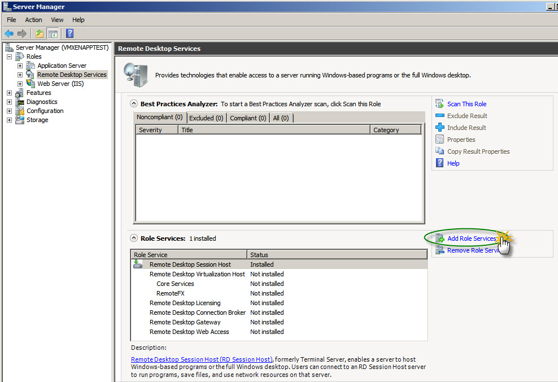Click the Web Server (IIS) role icon
This screenshot has width=558, height=382.
pos(31,83)
